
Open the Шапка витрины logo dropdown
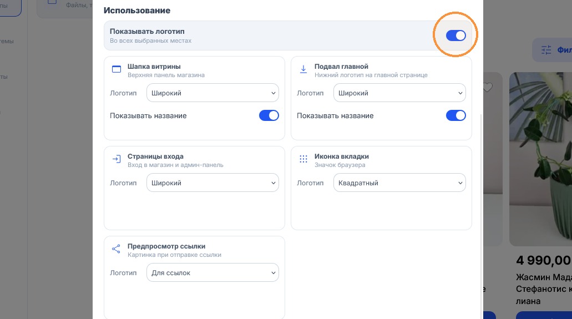point(212,93)
